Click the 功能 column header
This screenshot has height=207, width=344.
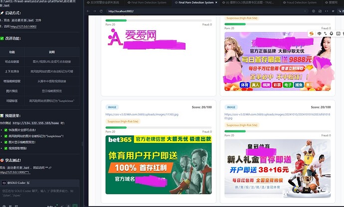pyautogui.click(x=12, y=52)
